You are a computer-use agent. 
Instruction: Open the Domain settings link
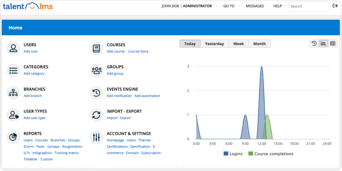click(133, 153)
